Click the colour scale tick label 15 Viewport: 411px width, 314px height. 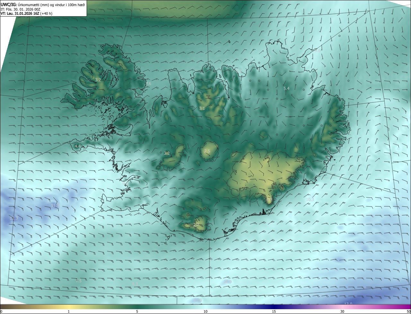(x=274, y=311)
